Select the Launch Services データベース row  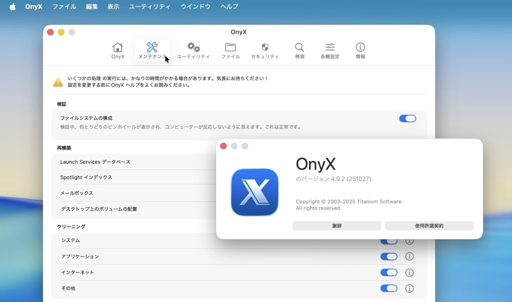(x=95, y=162)
